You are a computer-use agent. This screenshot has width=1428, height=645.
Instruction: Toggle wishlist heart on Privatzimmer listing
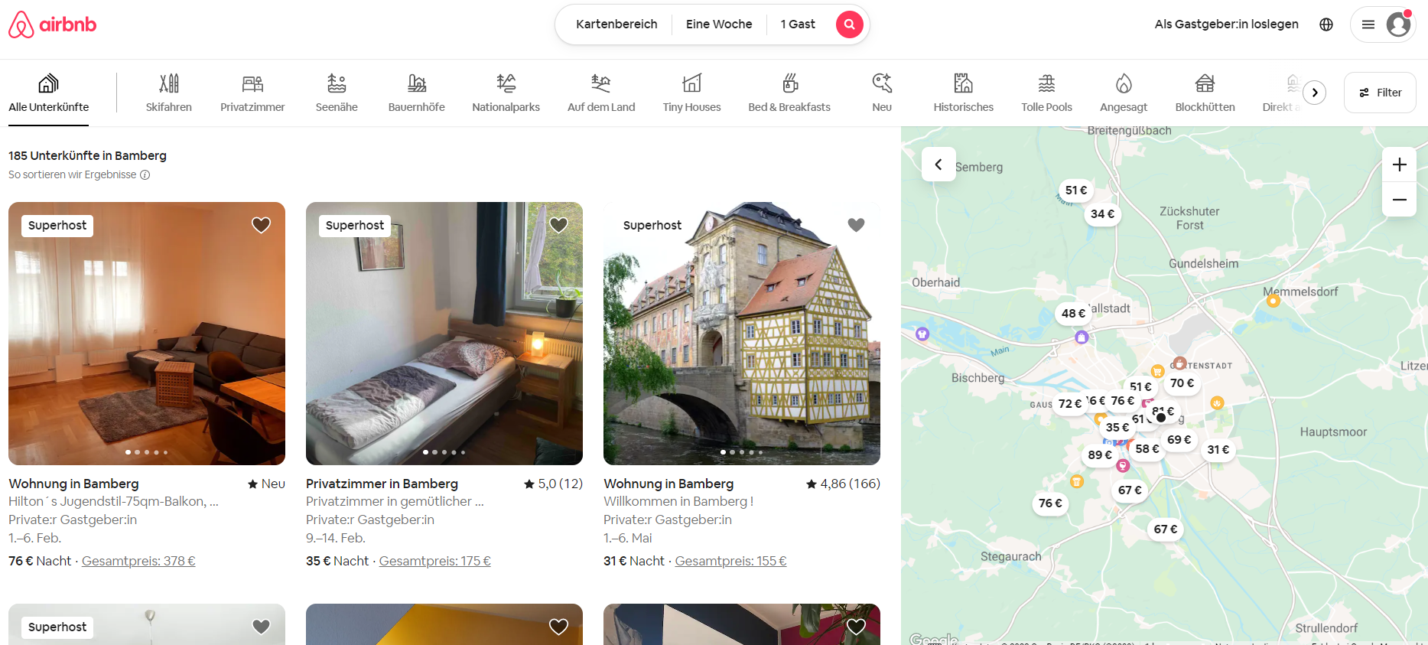point(558,225)
